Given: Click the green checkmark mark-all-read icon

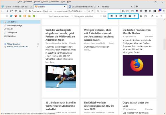Looking at the screenshot, I should point(34,16).
